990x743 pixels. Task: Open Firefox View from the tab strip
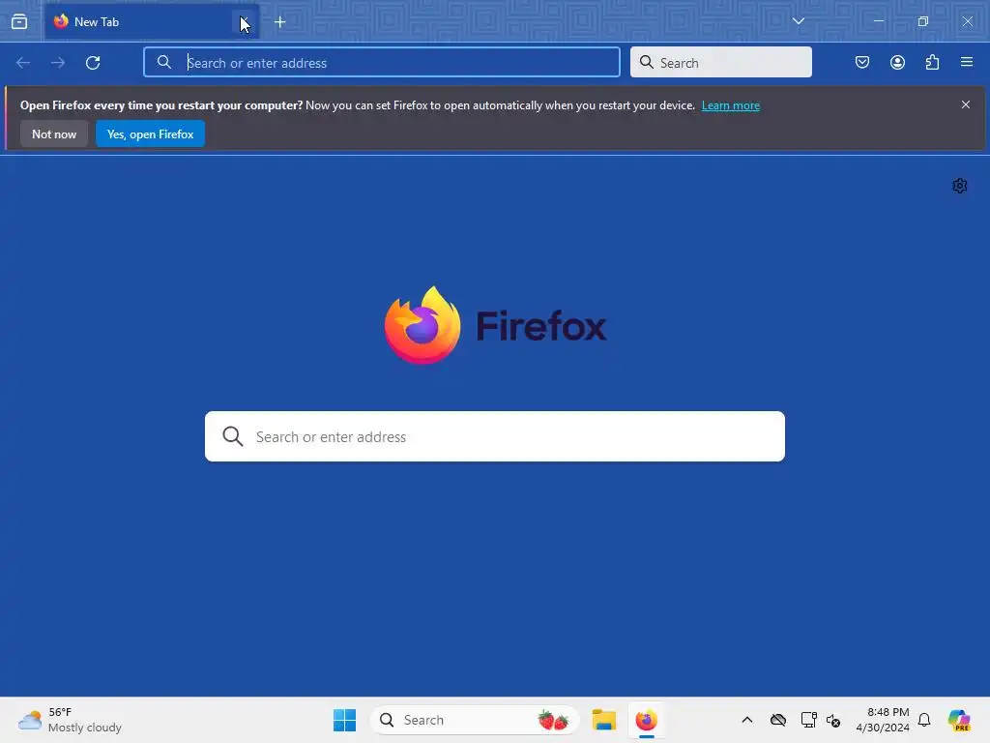tap(19, 21)
